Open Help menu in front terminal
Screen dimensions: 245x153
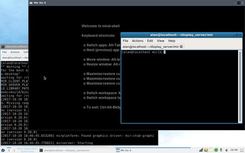pyautogui.click(x=171, y=41)
